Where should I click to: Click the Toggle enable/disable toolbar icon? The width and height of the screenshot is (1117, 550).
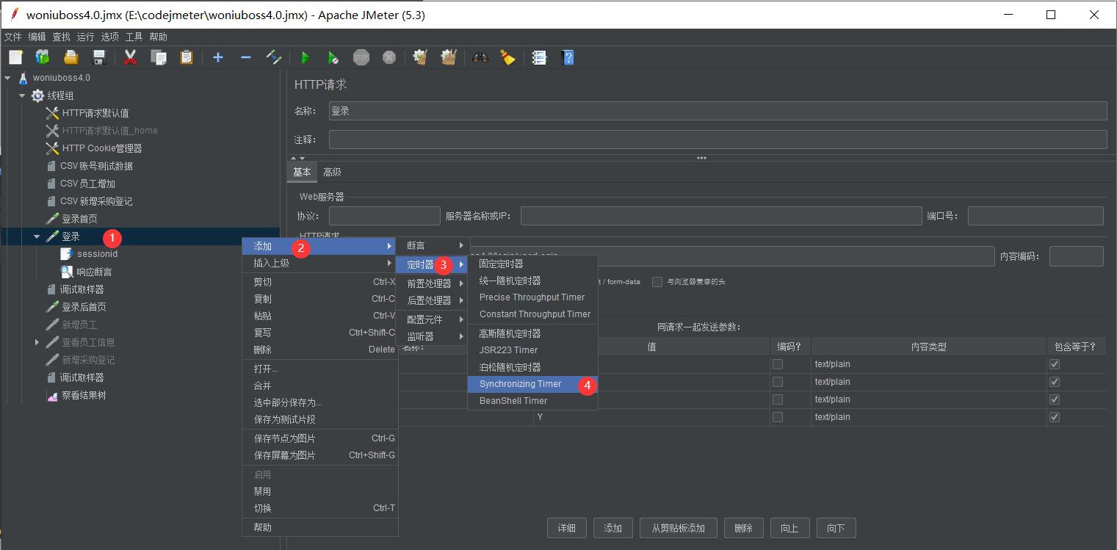pyautogui.click(x=274, y=57)
